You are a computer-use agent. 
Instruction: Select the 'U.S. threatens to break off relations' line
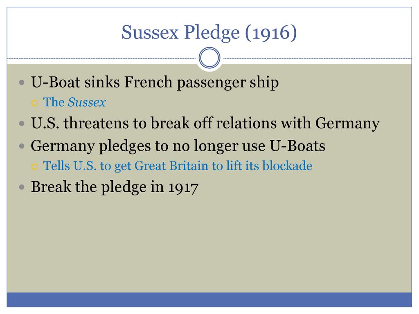coord(205,123)
